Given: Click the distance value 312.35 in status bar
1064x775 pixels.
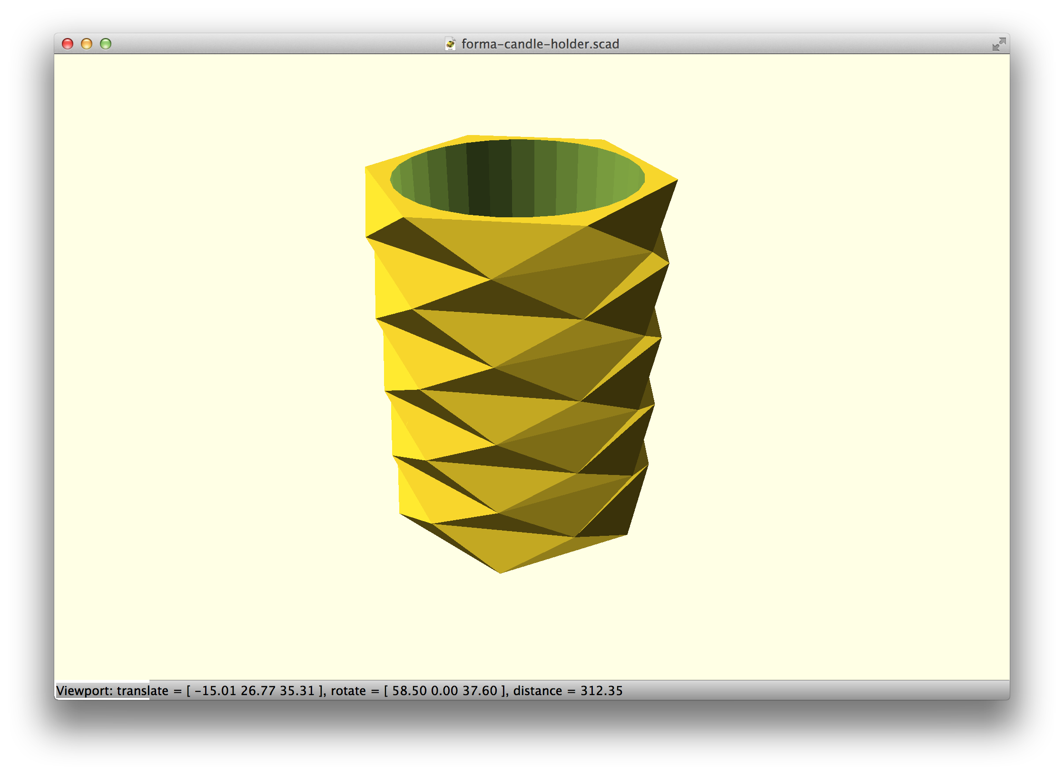Looking at the screenshot, I should (601, 690).
